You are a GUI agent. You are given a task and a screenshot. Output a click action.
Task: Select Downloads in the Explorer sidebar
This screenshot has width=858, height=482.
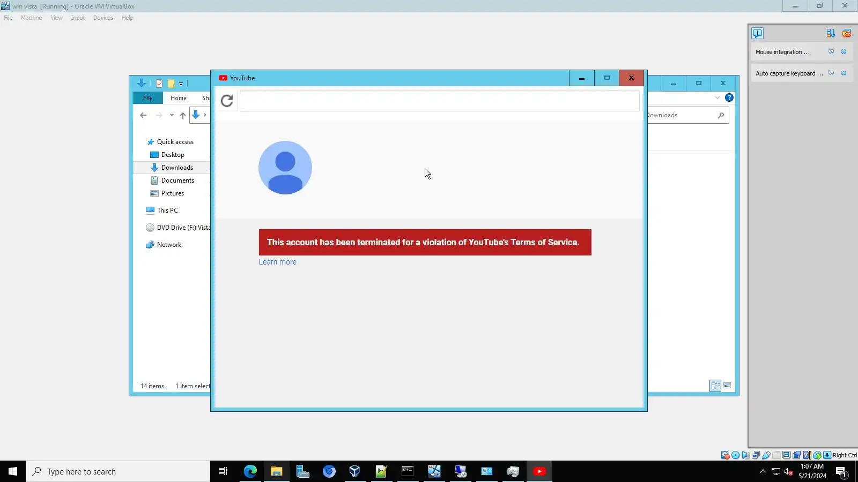(x=172, y=168)
